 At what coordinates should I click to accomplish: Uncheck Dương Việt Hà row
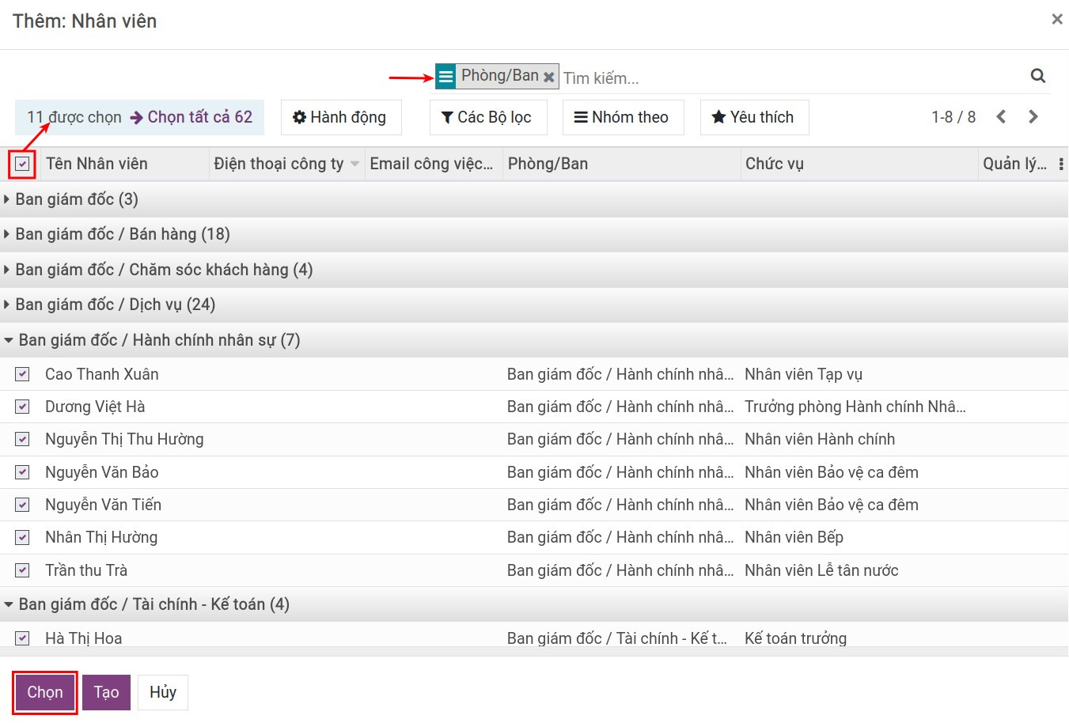tap(22, 407)
